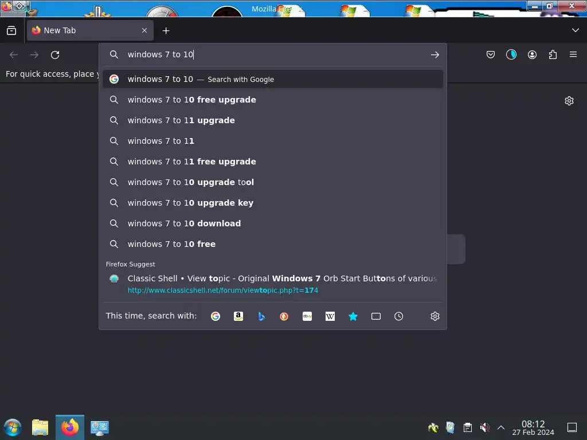Open the Classic Shell forum topic suggestion

tap(273, 284)
